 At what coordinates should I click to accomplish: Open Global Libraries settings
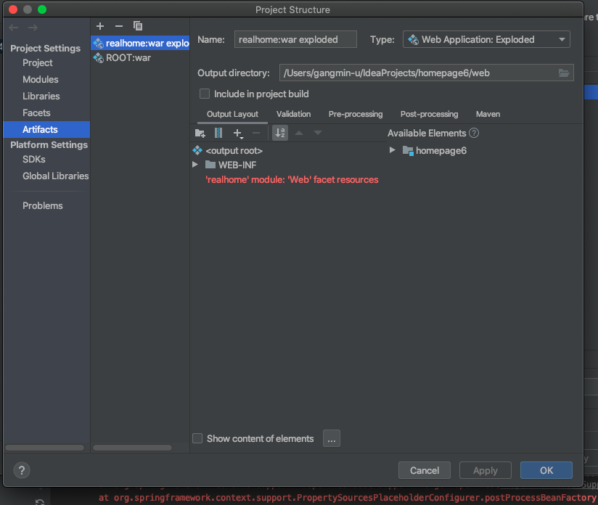coord(55,176)
